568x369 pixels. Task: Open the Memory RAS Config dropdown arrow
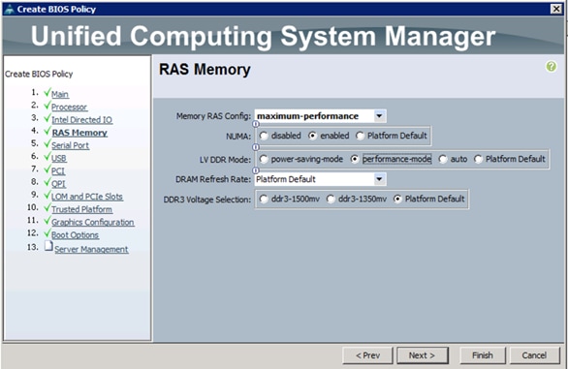click(379, 116)
